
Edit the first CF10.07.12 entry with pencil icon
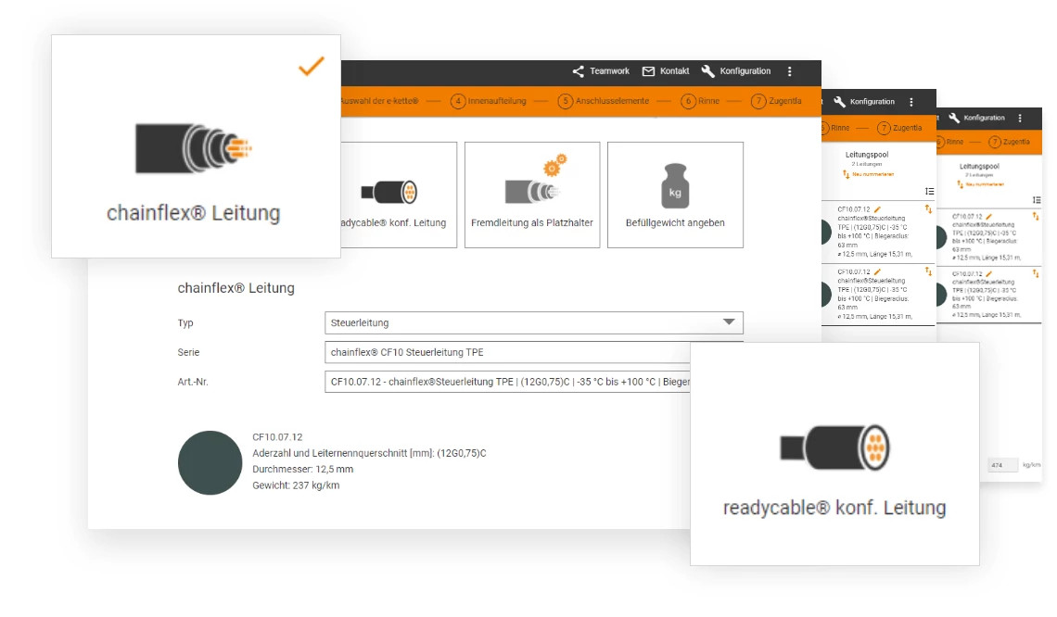click(x=876, y=208)
